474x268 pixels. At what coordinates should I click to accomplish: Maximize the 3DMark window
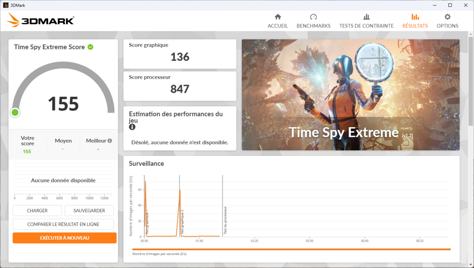point(450,5)
